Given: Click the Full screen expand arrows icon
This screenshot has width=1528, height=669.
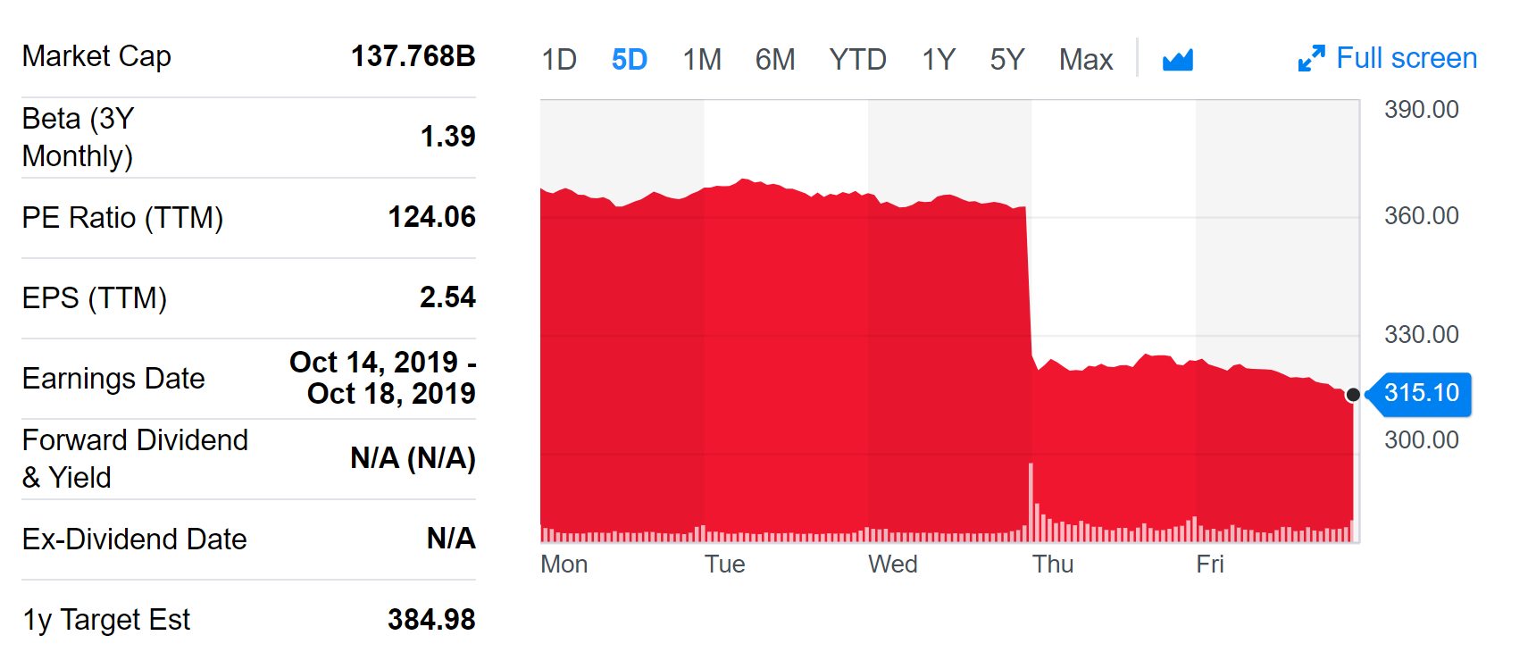Looking at the screenshot, I should pos(1311,59).
